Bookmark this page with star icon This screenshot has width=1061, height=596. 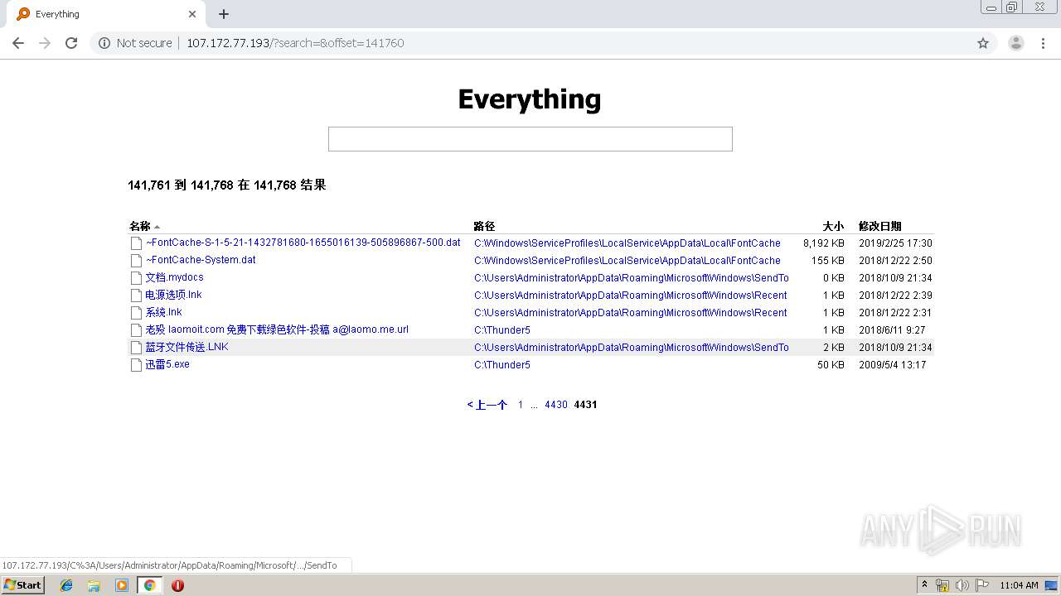[983, 43]
